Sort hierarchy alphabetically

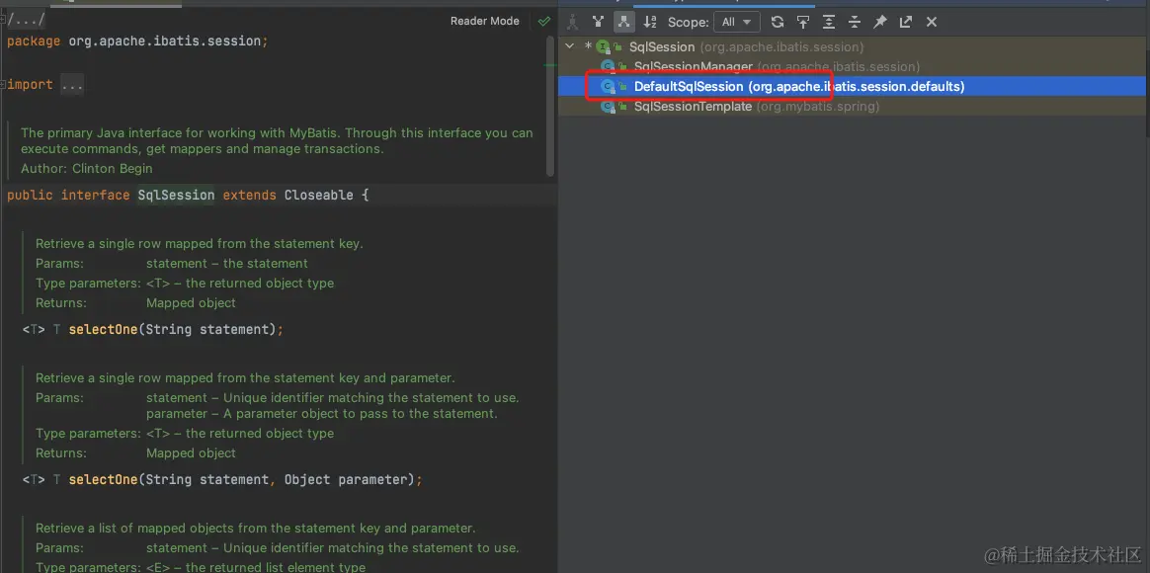650,22
